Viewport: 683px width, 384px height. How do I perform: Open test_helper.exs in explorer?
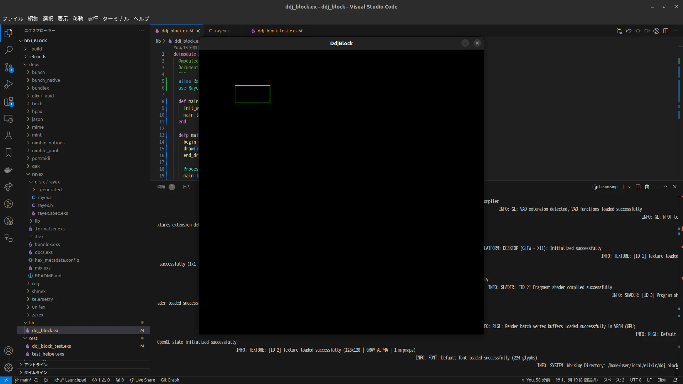point(48,354)
